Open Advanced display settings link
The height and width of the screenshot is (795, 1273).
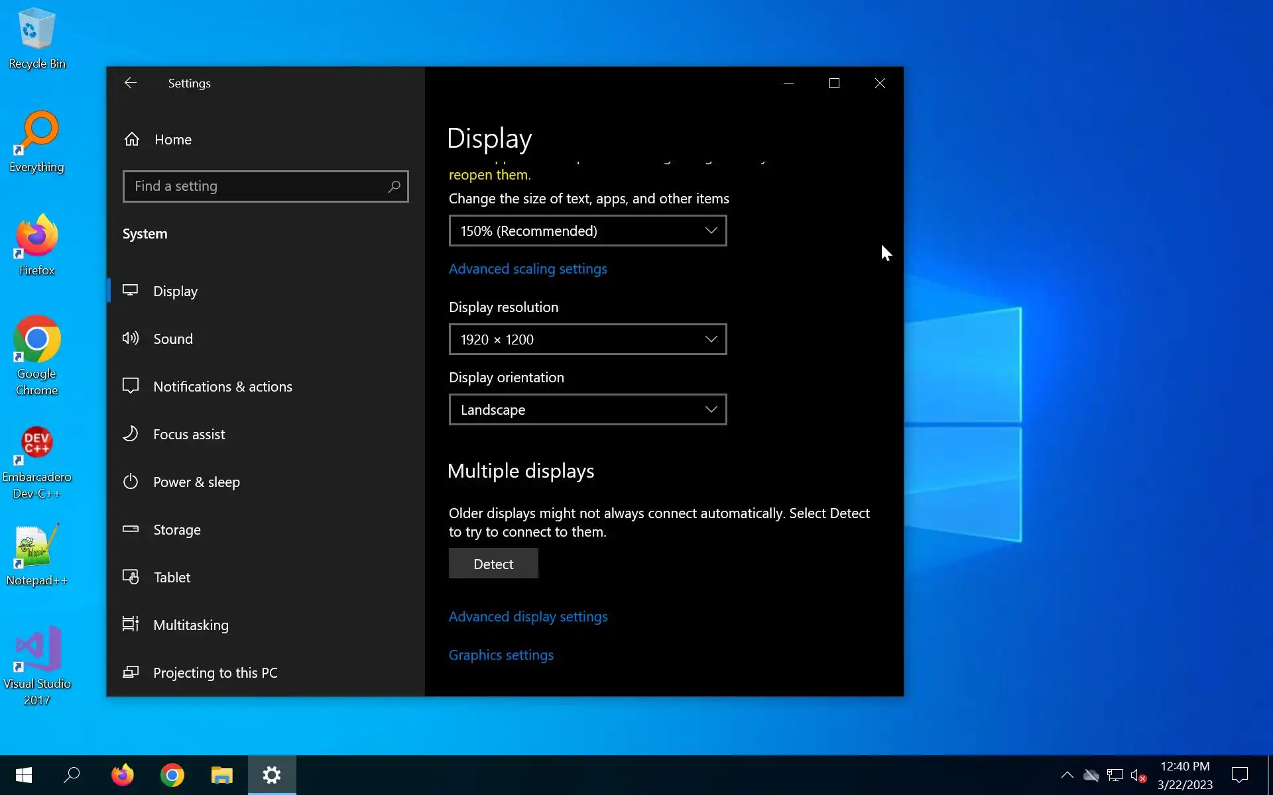pos(528,617)
